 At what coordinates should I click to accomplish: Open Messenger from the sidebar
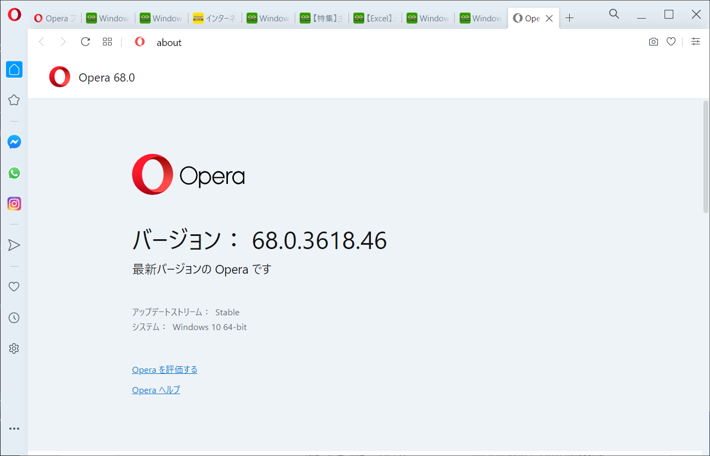pyautogui.click(x=14, y=142)
